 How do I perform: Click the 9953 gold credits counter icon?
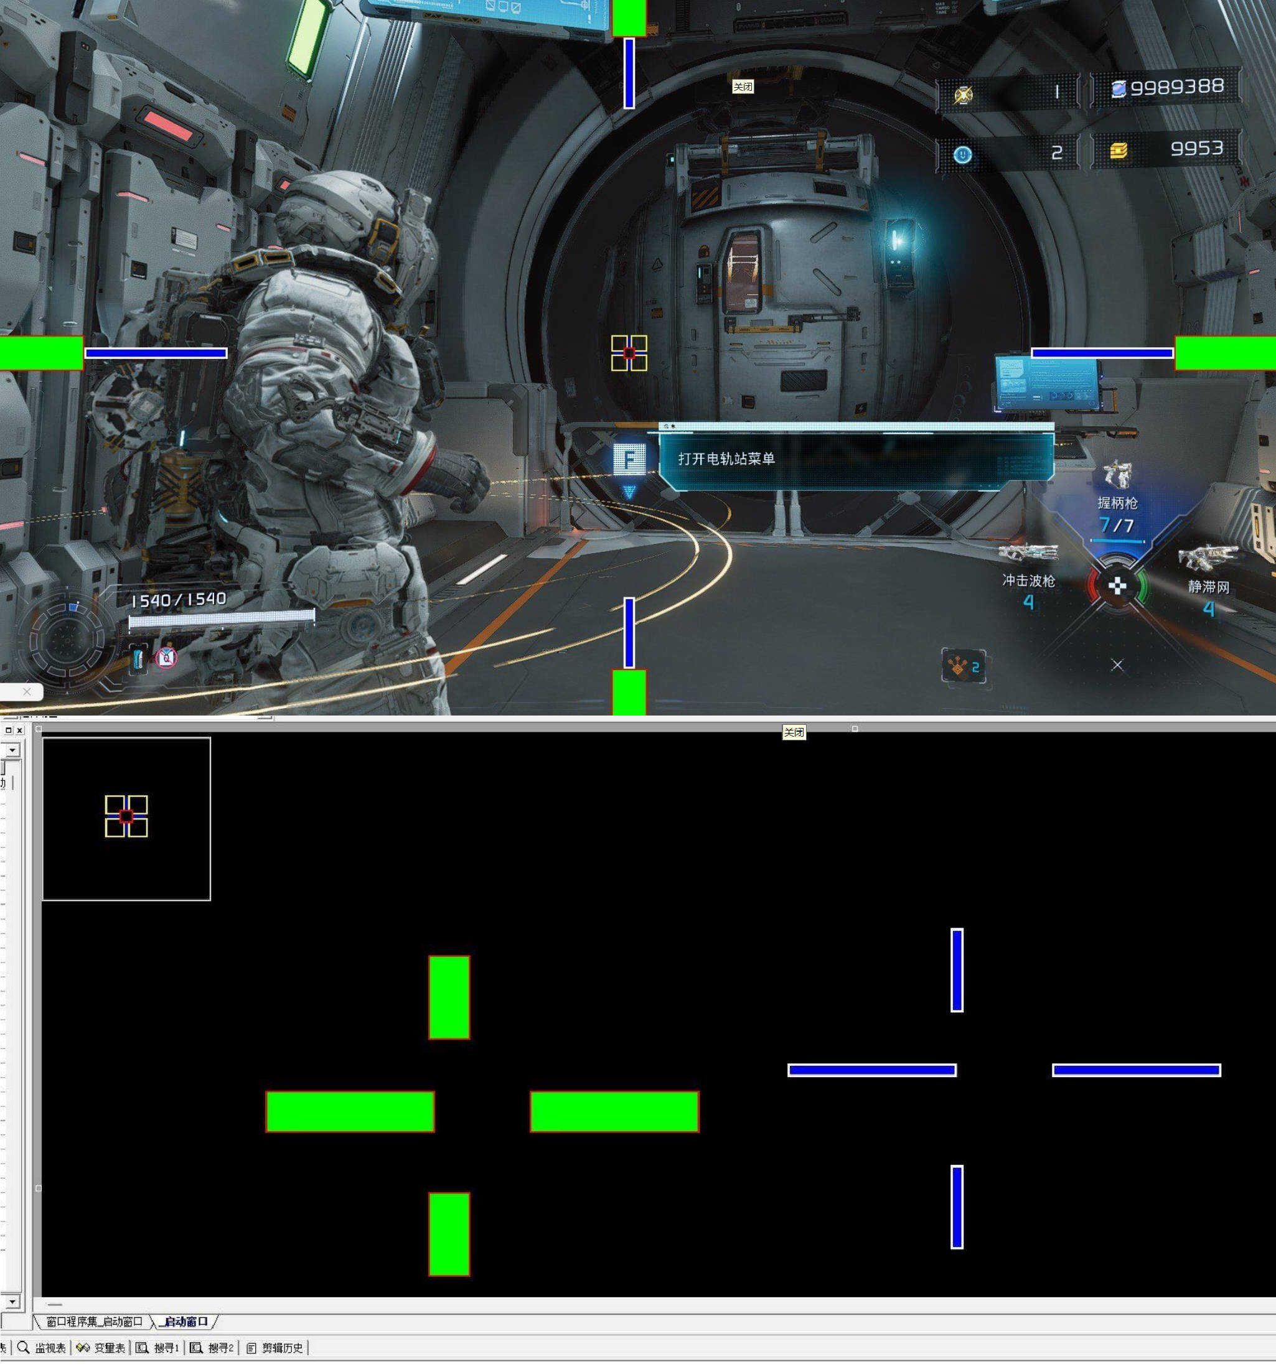1119,151
